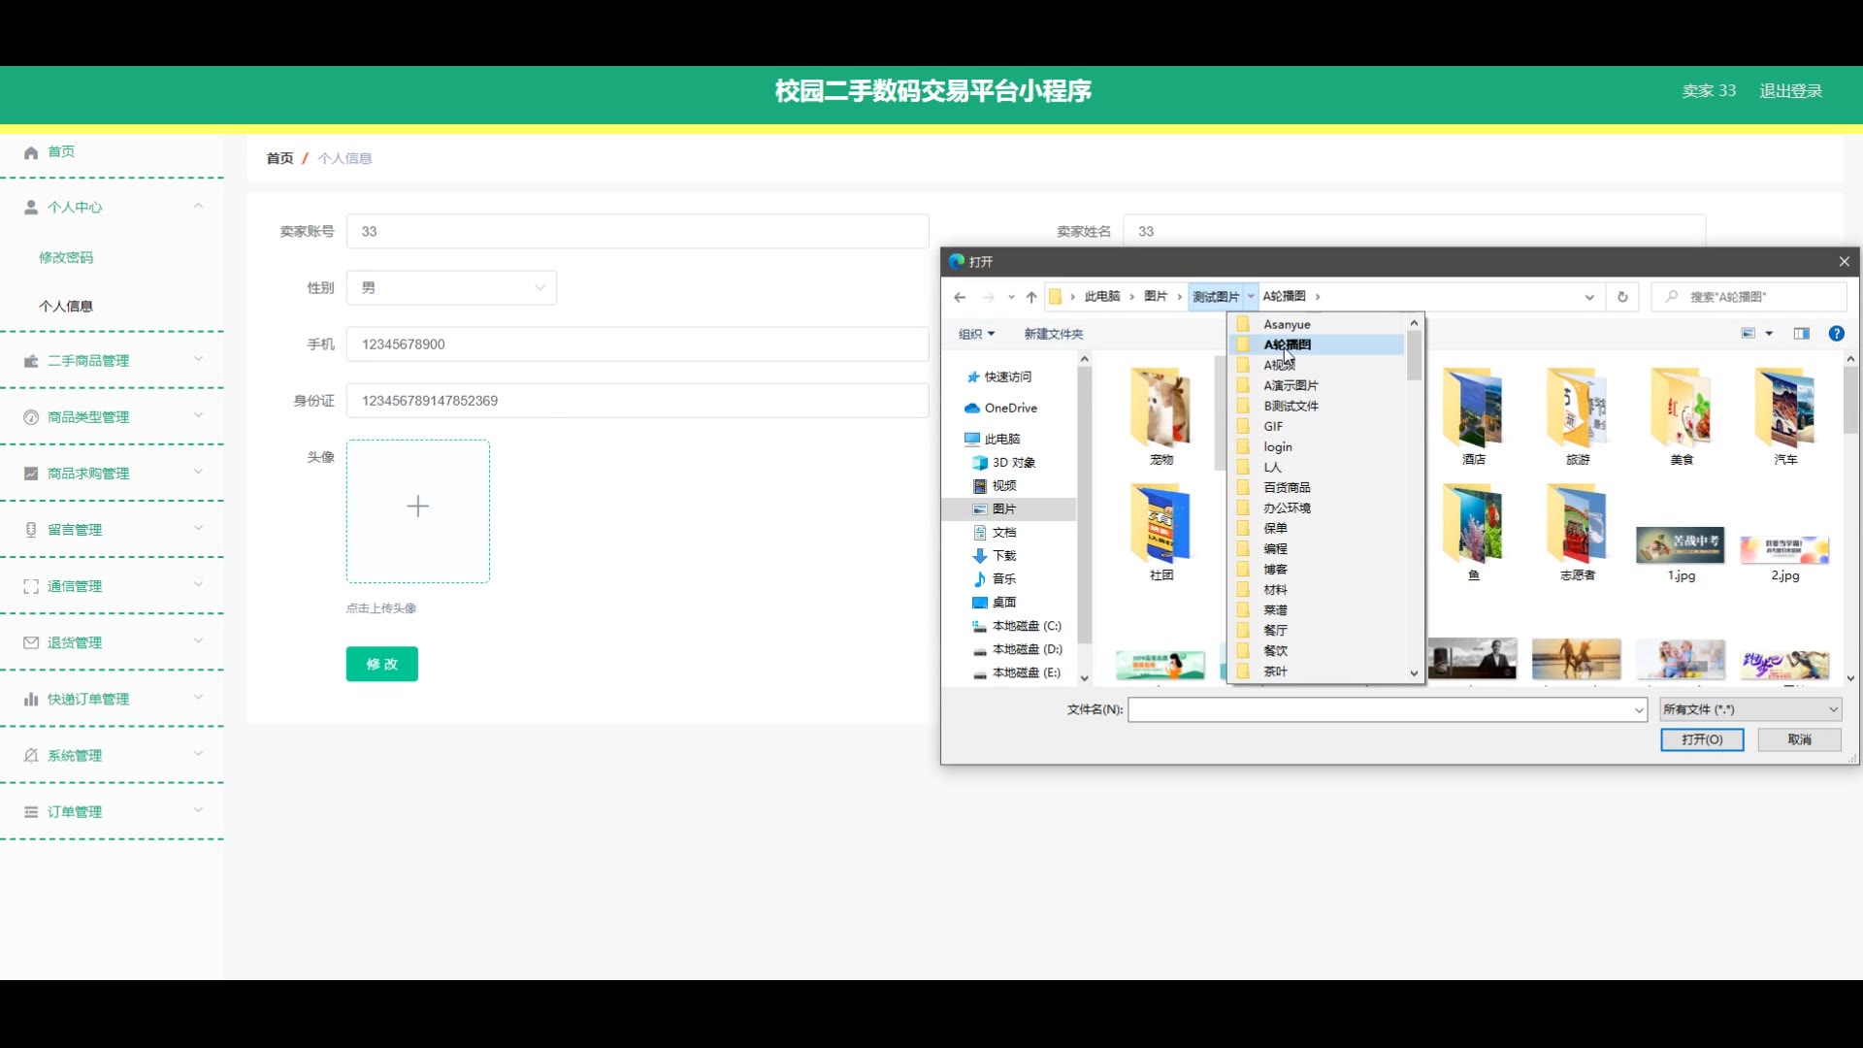Choose B测试文件 in the folder list
1863x1048 pixels.
coord(1291,406)
